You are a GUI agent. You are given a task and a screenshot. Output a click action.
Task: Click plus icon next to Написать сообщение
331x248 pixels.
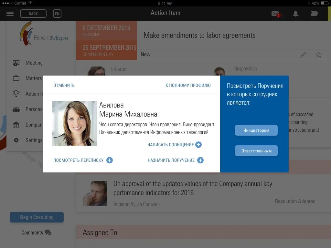[x=198, y=145]
